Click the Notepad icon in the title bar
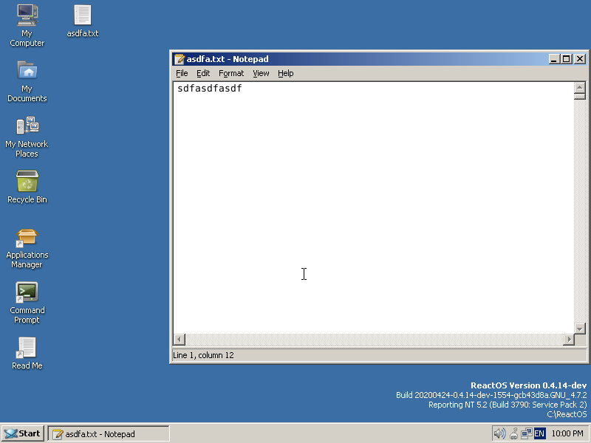This screenshot has height=443, width=591. click(x=178, y=58)
